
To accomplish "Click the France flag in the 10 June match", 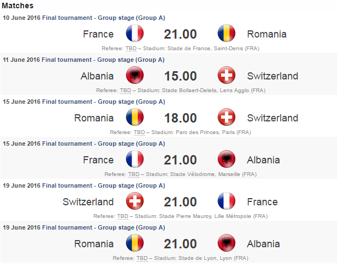I will point(135,34).
